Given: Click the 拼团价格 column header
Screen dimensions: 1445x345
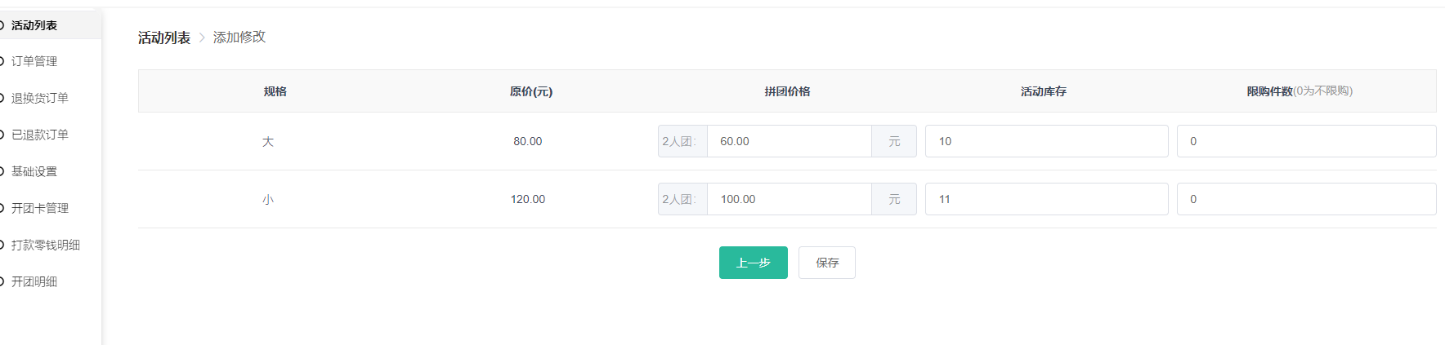Looking at the screenshot, I should tap(787, 91).
